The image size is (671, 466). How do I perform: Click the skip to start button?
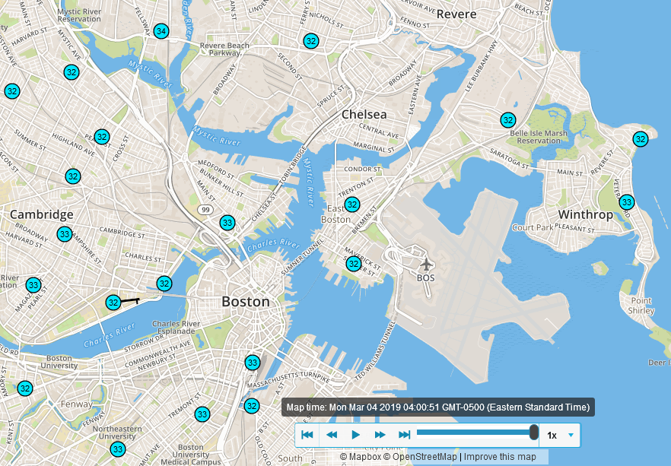[x=307, y=435]
